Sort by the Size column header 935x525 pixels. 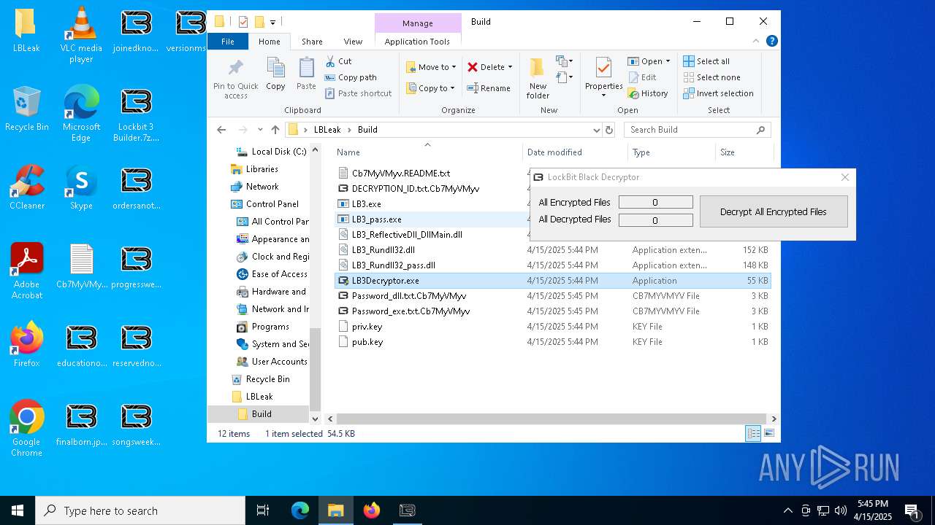(744, 152)
